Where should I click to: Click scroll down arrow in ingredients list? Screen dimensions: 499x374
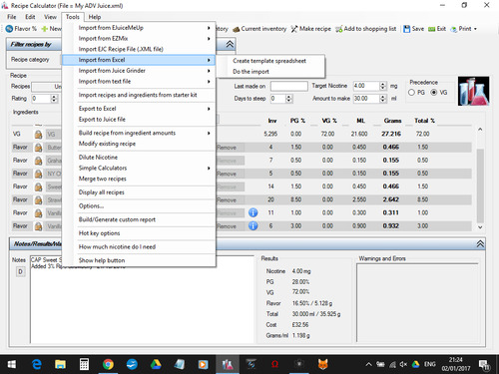480,227
